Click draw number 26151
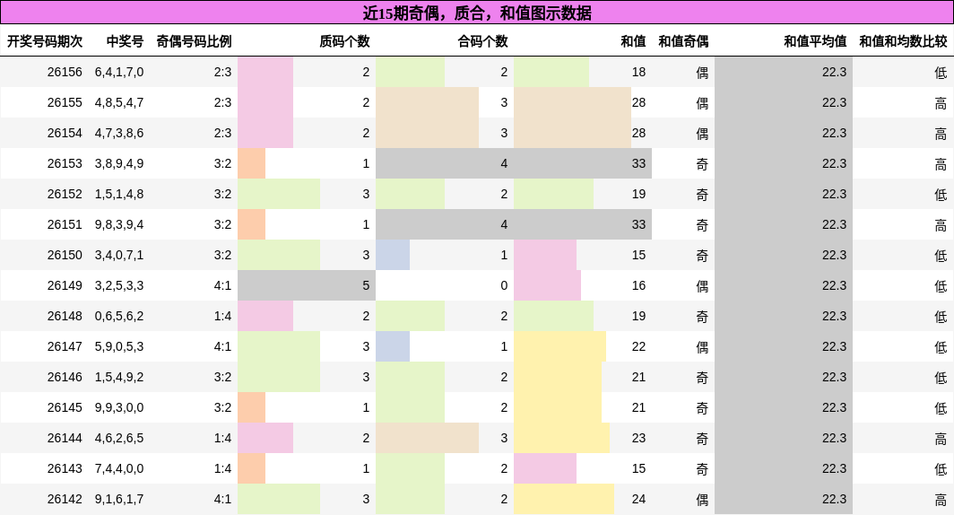 65,224
